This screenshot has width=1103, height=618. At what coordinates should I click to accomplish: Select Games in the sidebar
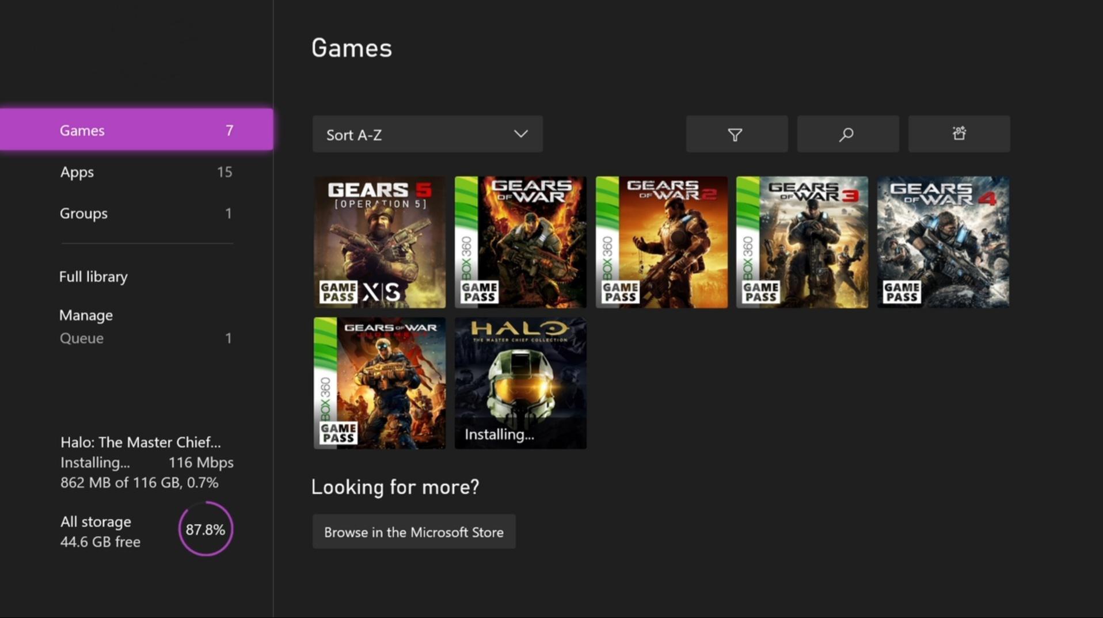[136, 130]
